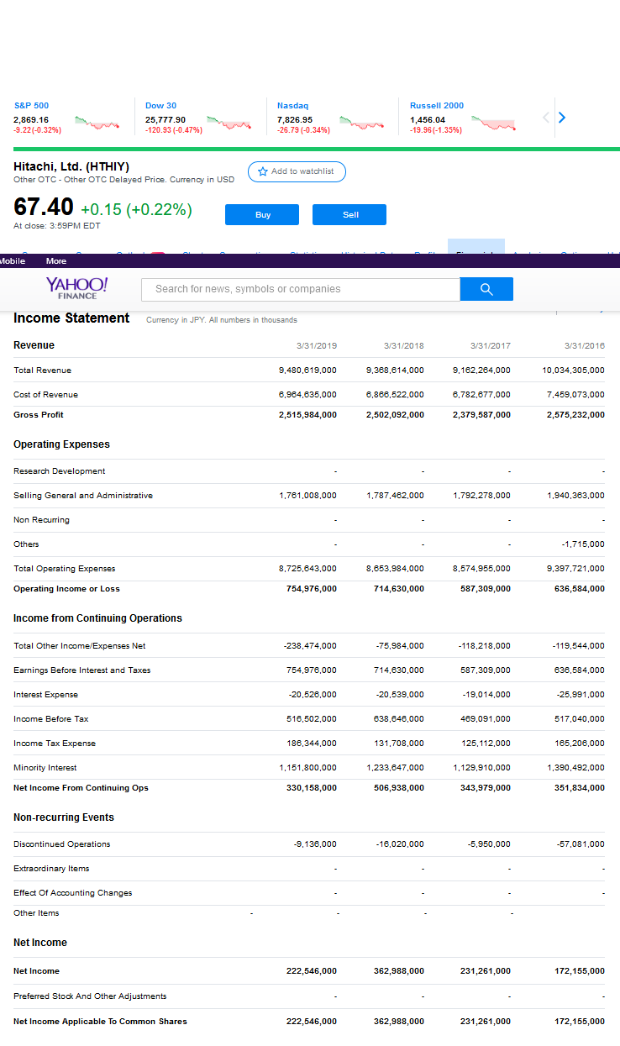Open the S&P 500 index link
This screenshot has width=620, height=1046.
31,106
